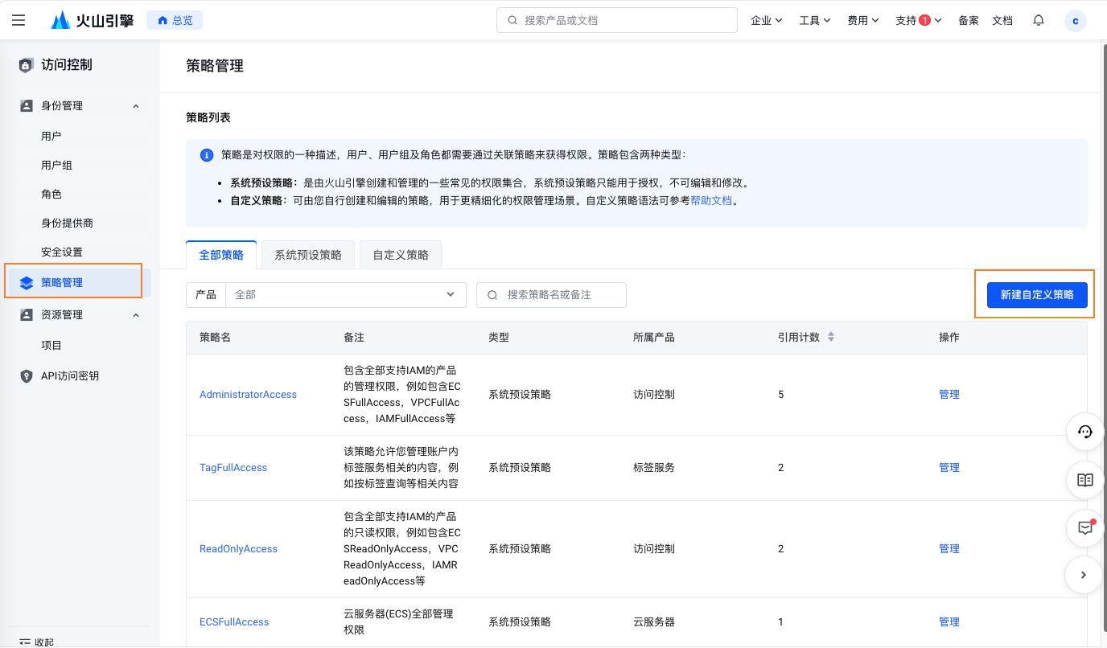Collapse the 资源管理 section
Image resolution: width=1107 pixels, height=648 pixels.
[135, 315]
